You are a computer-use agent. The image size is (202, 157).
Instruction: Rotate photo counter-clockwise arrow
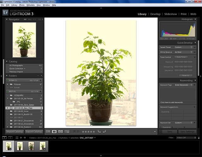tap(99, 132)
